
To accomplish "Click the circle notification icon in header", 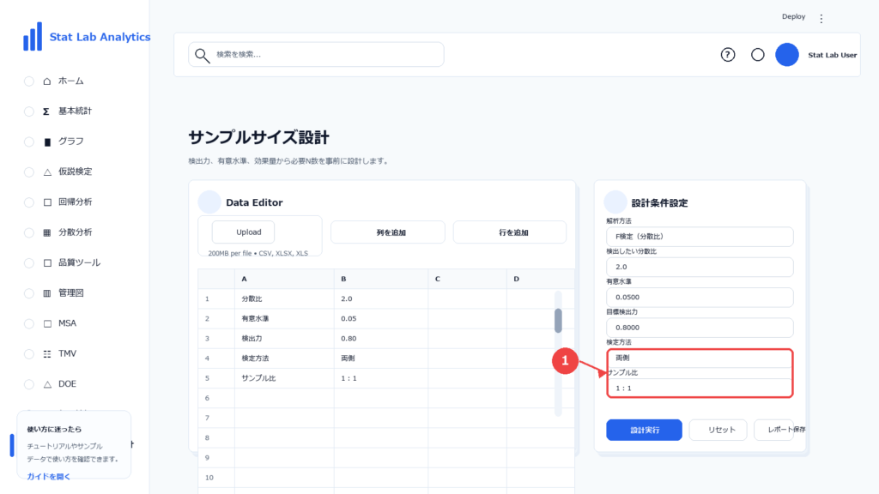I will 758,55.
